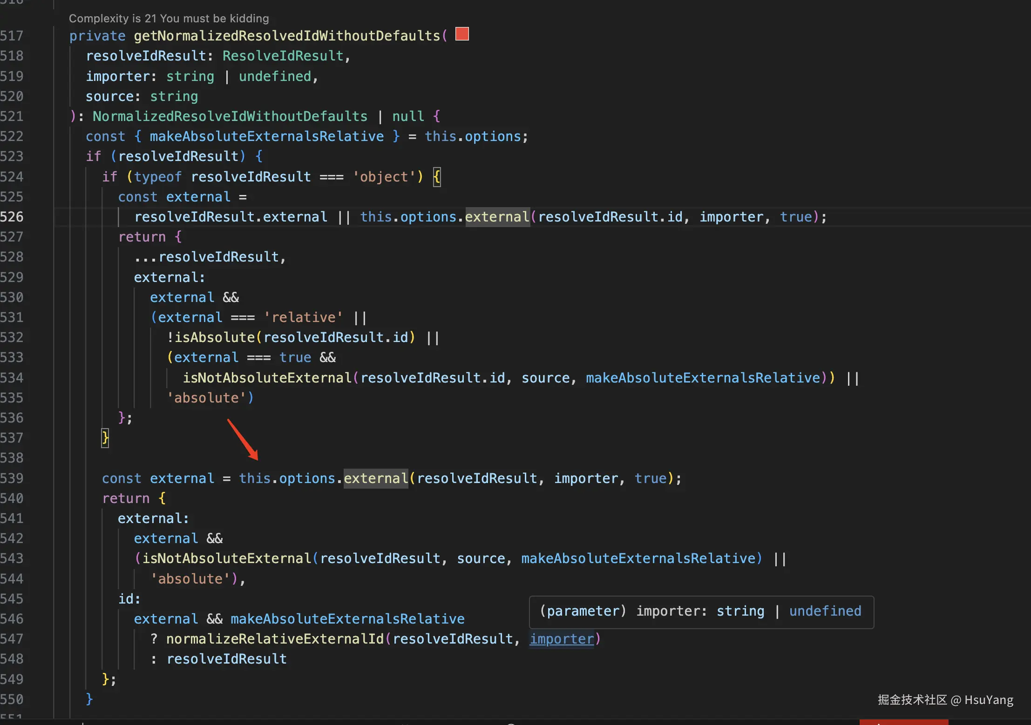
Task: Click the red status bar segment at bottom right
Action: (903, 722)
